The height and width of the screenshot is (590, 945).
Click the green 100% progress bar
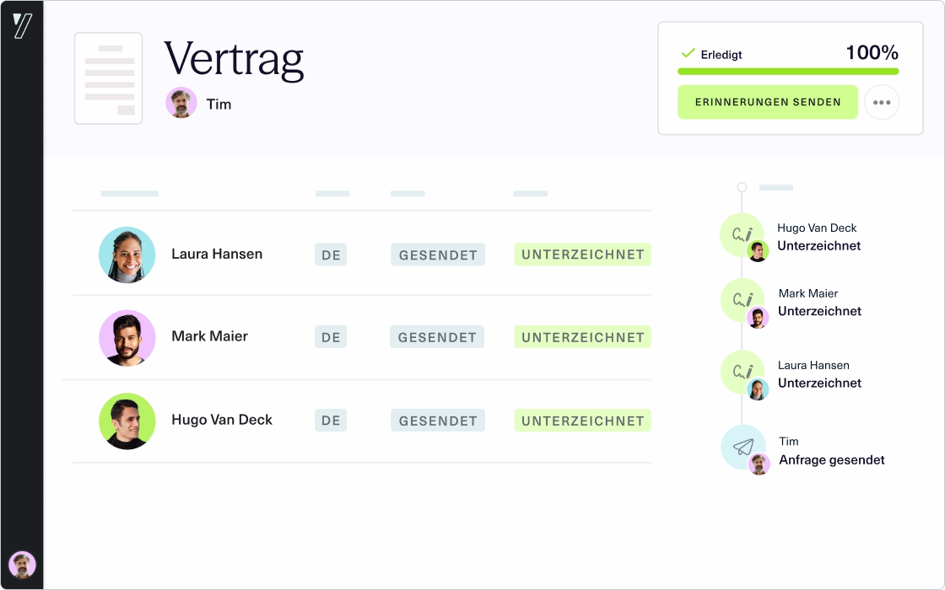788,72
